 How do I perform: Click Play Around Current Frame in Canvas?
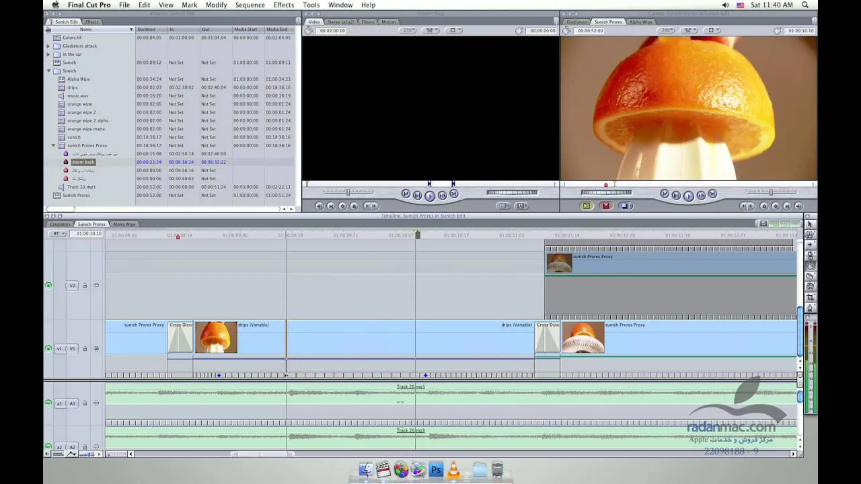[701, 195]
